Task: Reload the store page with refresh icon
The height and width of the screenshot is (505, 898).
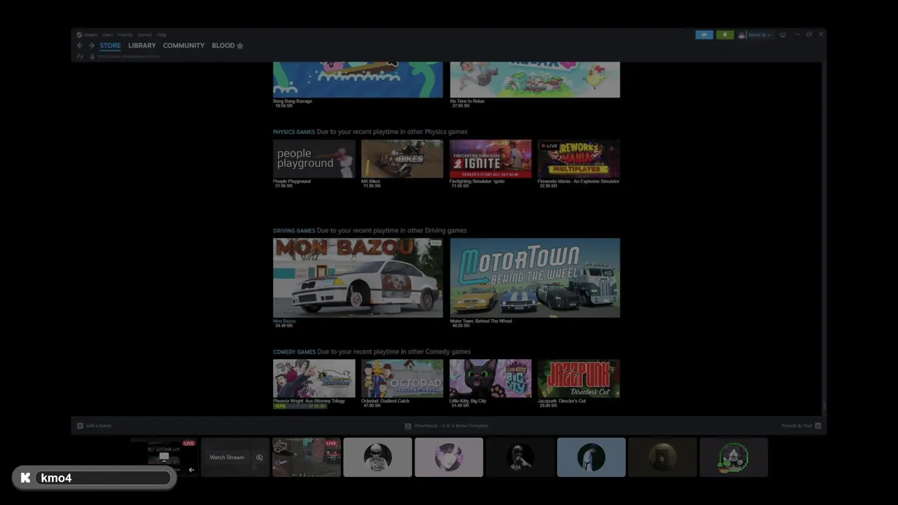Action: coord(80,56)
